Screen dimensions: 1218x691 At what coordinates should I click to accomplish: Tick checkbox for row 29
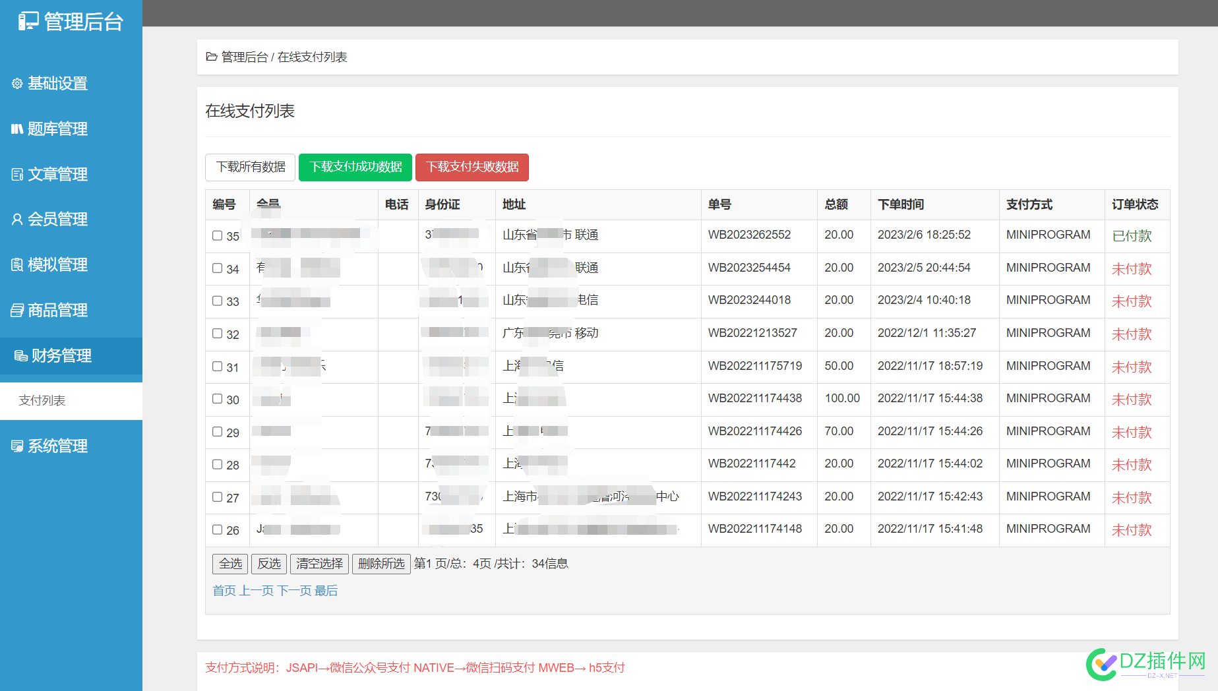(x=217, y=432)
